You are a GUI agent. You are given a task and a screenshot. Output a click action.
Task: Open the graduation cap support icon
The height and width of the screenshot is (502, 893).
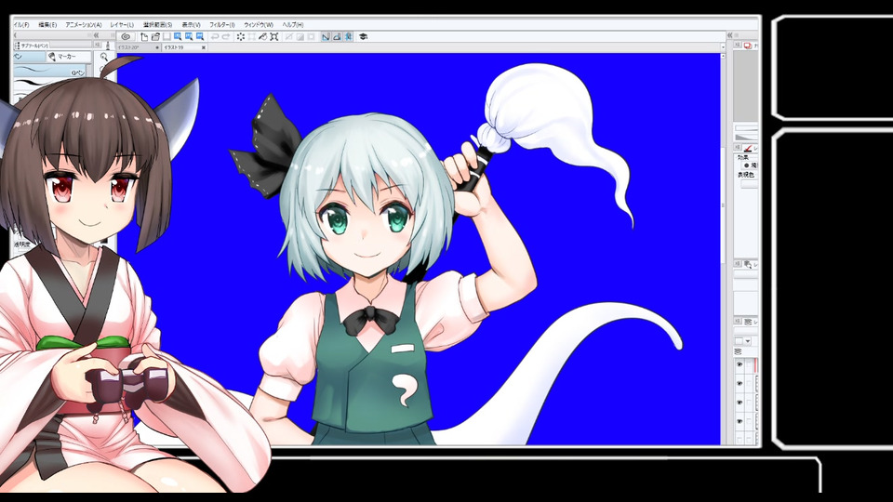(x=363, y=36)
